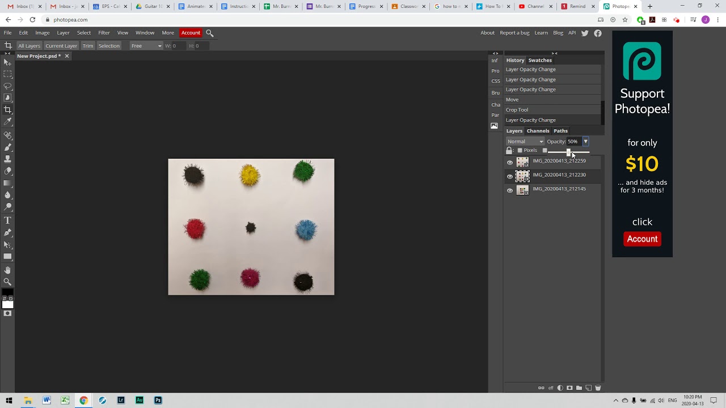
Task: Open the image preview side panel icon
Action: (495, 126)
